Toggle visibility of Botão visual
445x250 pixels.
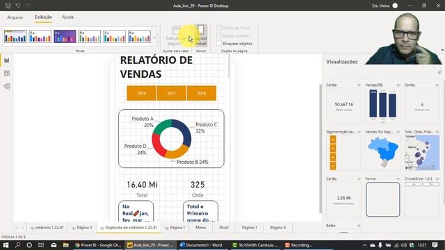359,226
